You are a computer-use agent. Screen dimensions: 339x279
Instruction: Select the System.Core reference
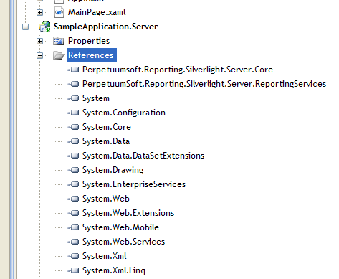pyautogui.click(x=107, y=127)
